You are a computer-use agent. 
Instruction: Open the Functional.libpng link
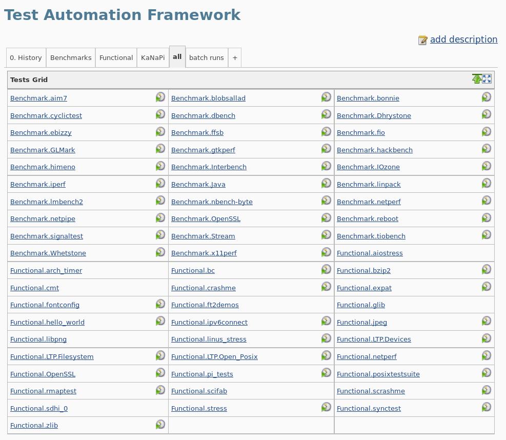tap(38, 339)
